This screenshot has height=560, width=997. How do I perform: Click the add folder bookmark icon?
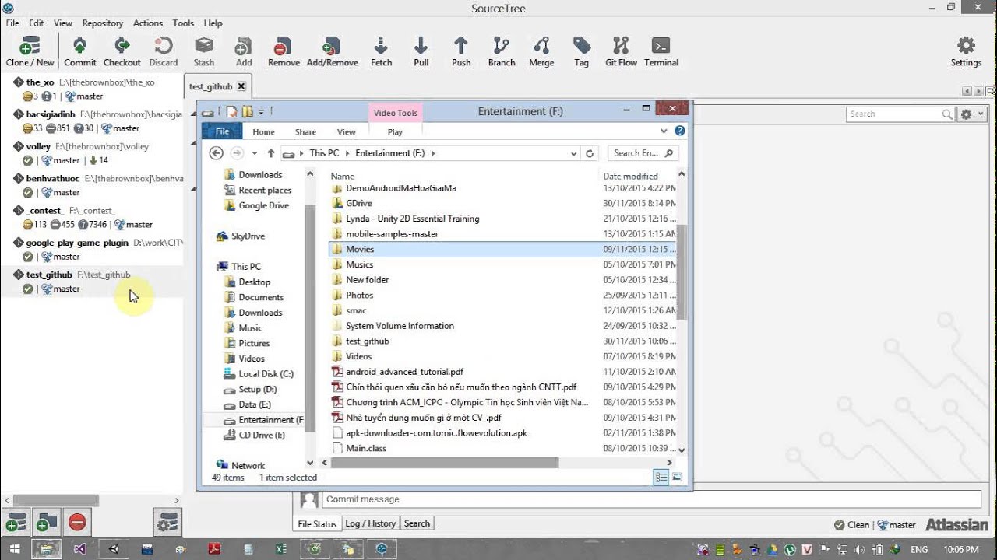[47, 523]
